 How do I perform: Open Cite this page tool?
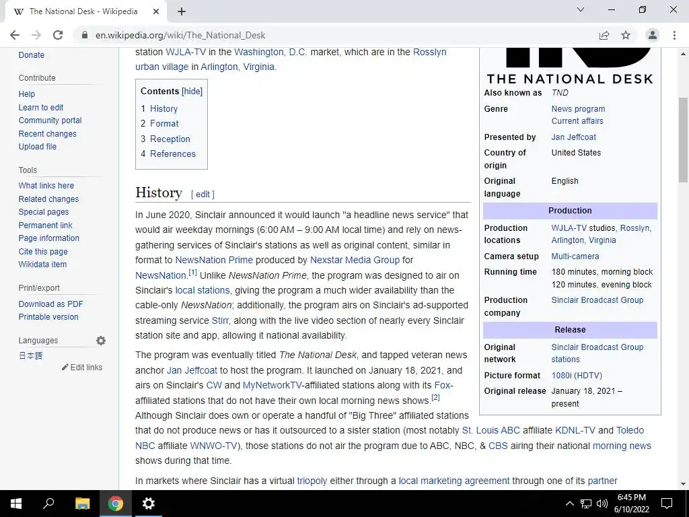(43, 252)
